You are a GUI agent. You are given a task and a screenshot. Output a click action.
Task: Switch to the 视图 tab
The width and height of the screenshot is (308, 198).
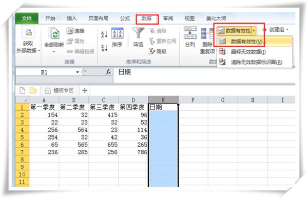[x=189, y=18]
